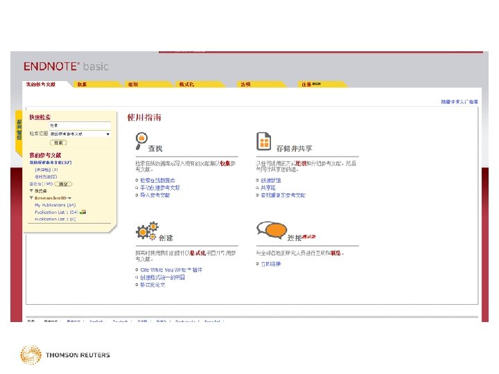Open Publication List 1 (54)
The image size is (499, 374).
pyautogui.click(x=56, y=212)
